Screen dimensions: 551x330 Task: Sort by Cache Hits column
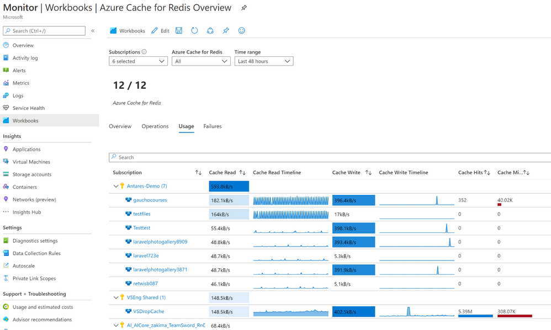coord(487,172)
